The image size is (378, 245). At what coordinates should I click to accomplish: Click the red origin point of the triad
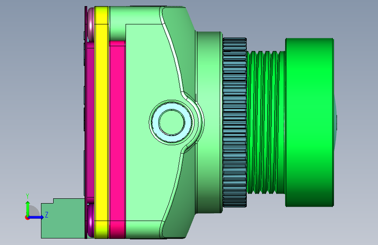coord(27,218)
